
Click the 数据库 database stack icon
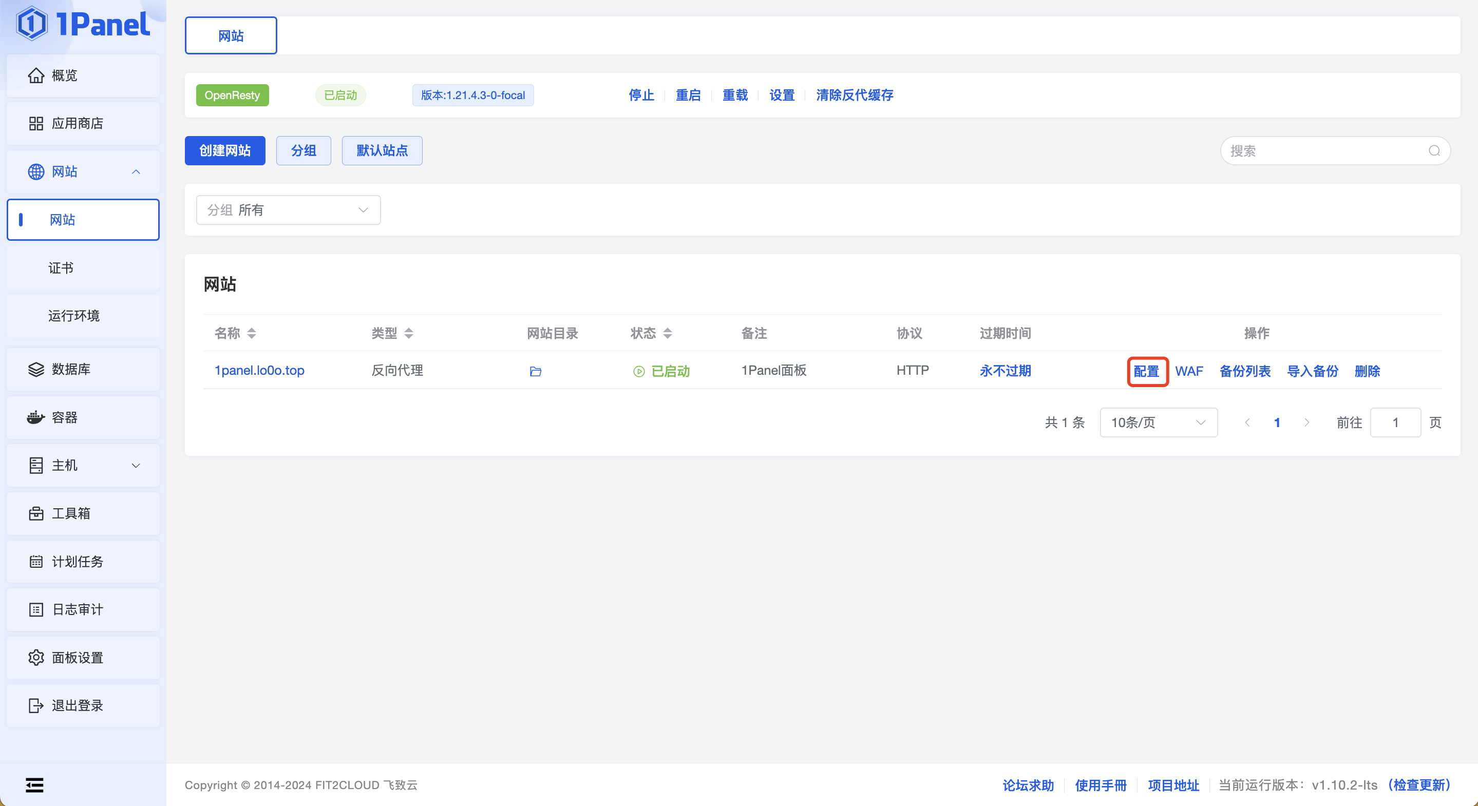(x=36, y=369)
